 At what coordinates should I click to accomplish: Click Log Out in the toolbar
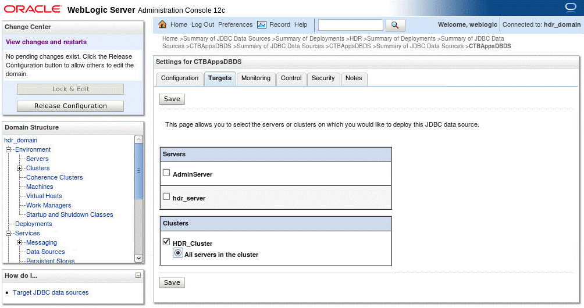202,24
